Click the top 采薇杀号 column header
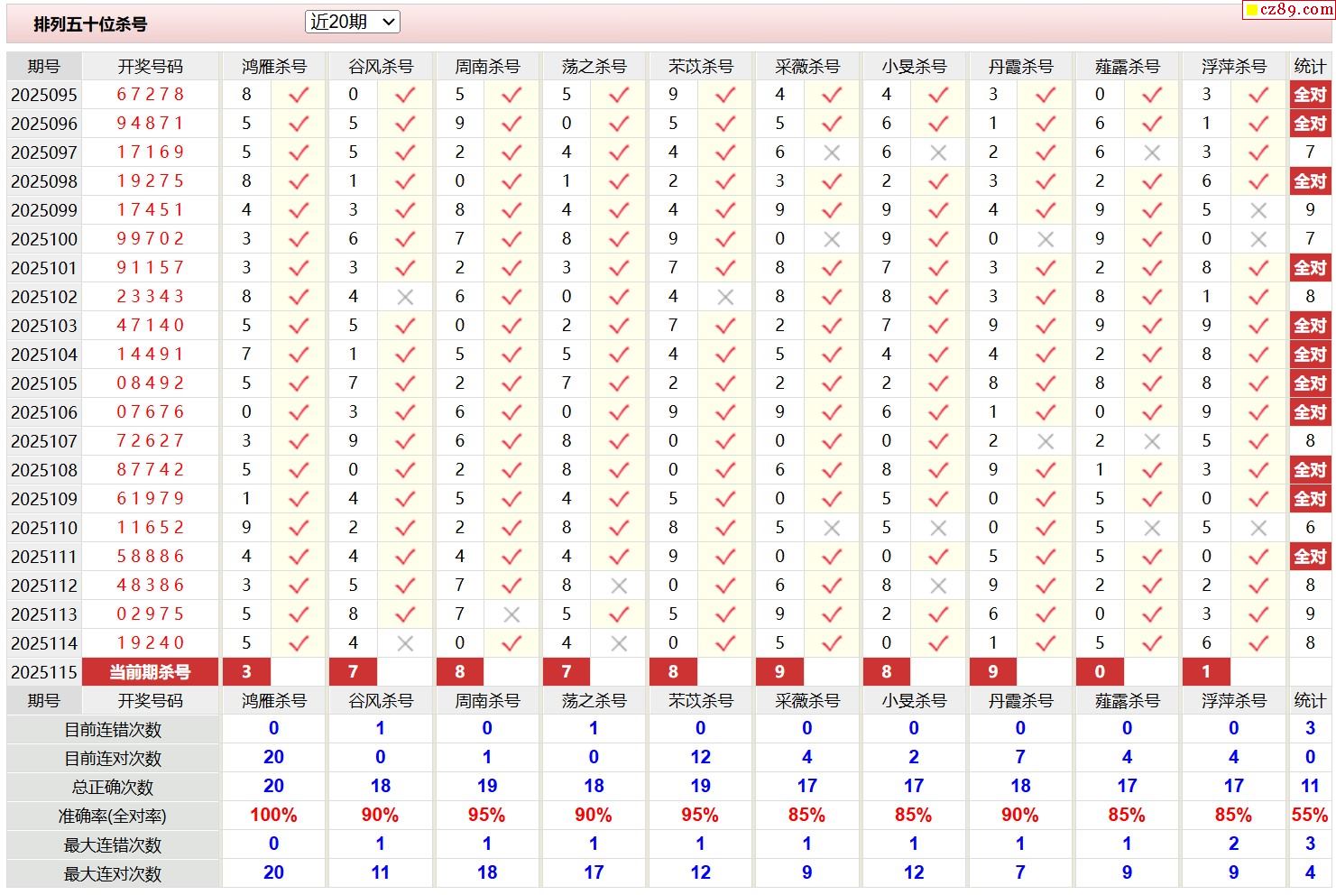 tap(807, 67)
